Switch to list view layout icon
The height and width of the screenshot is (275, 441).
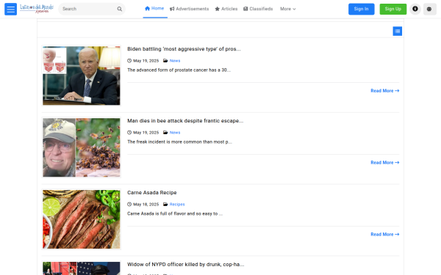pos(398,31)
